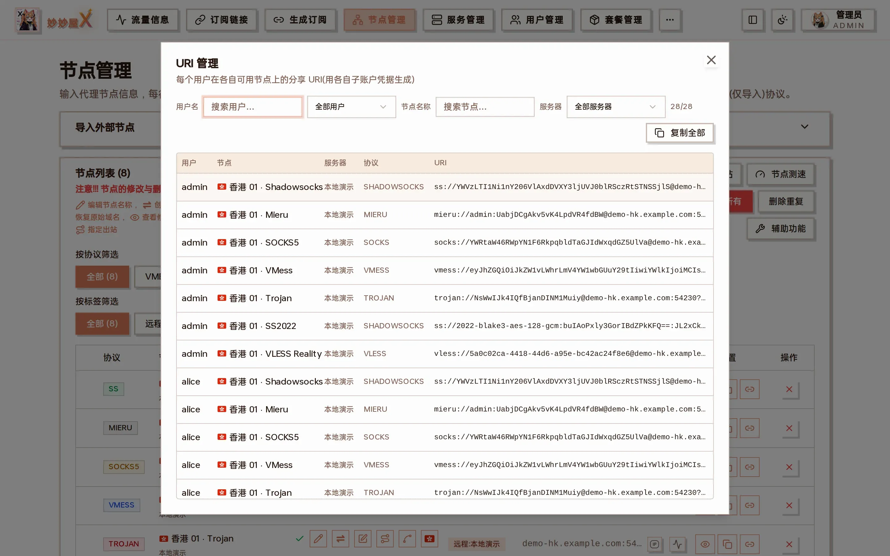Click the 删除重复 button
Screen dimensions: 890x556
click(786, 201)
